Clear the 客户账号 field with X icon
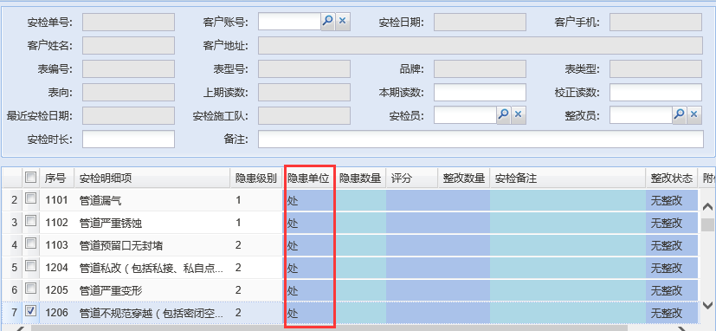Screen dimensions: 716x331 point(343,22)
